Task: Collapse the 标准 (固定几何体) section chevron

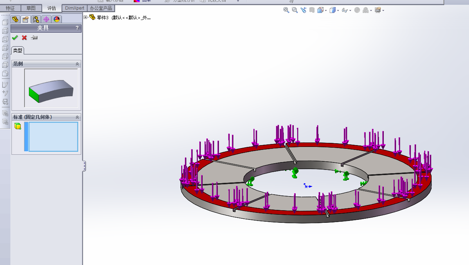Action: 77,117
